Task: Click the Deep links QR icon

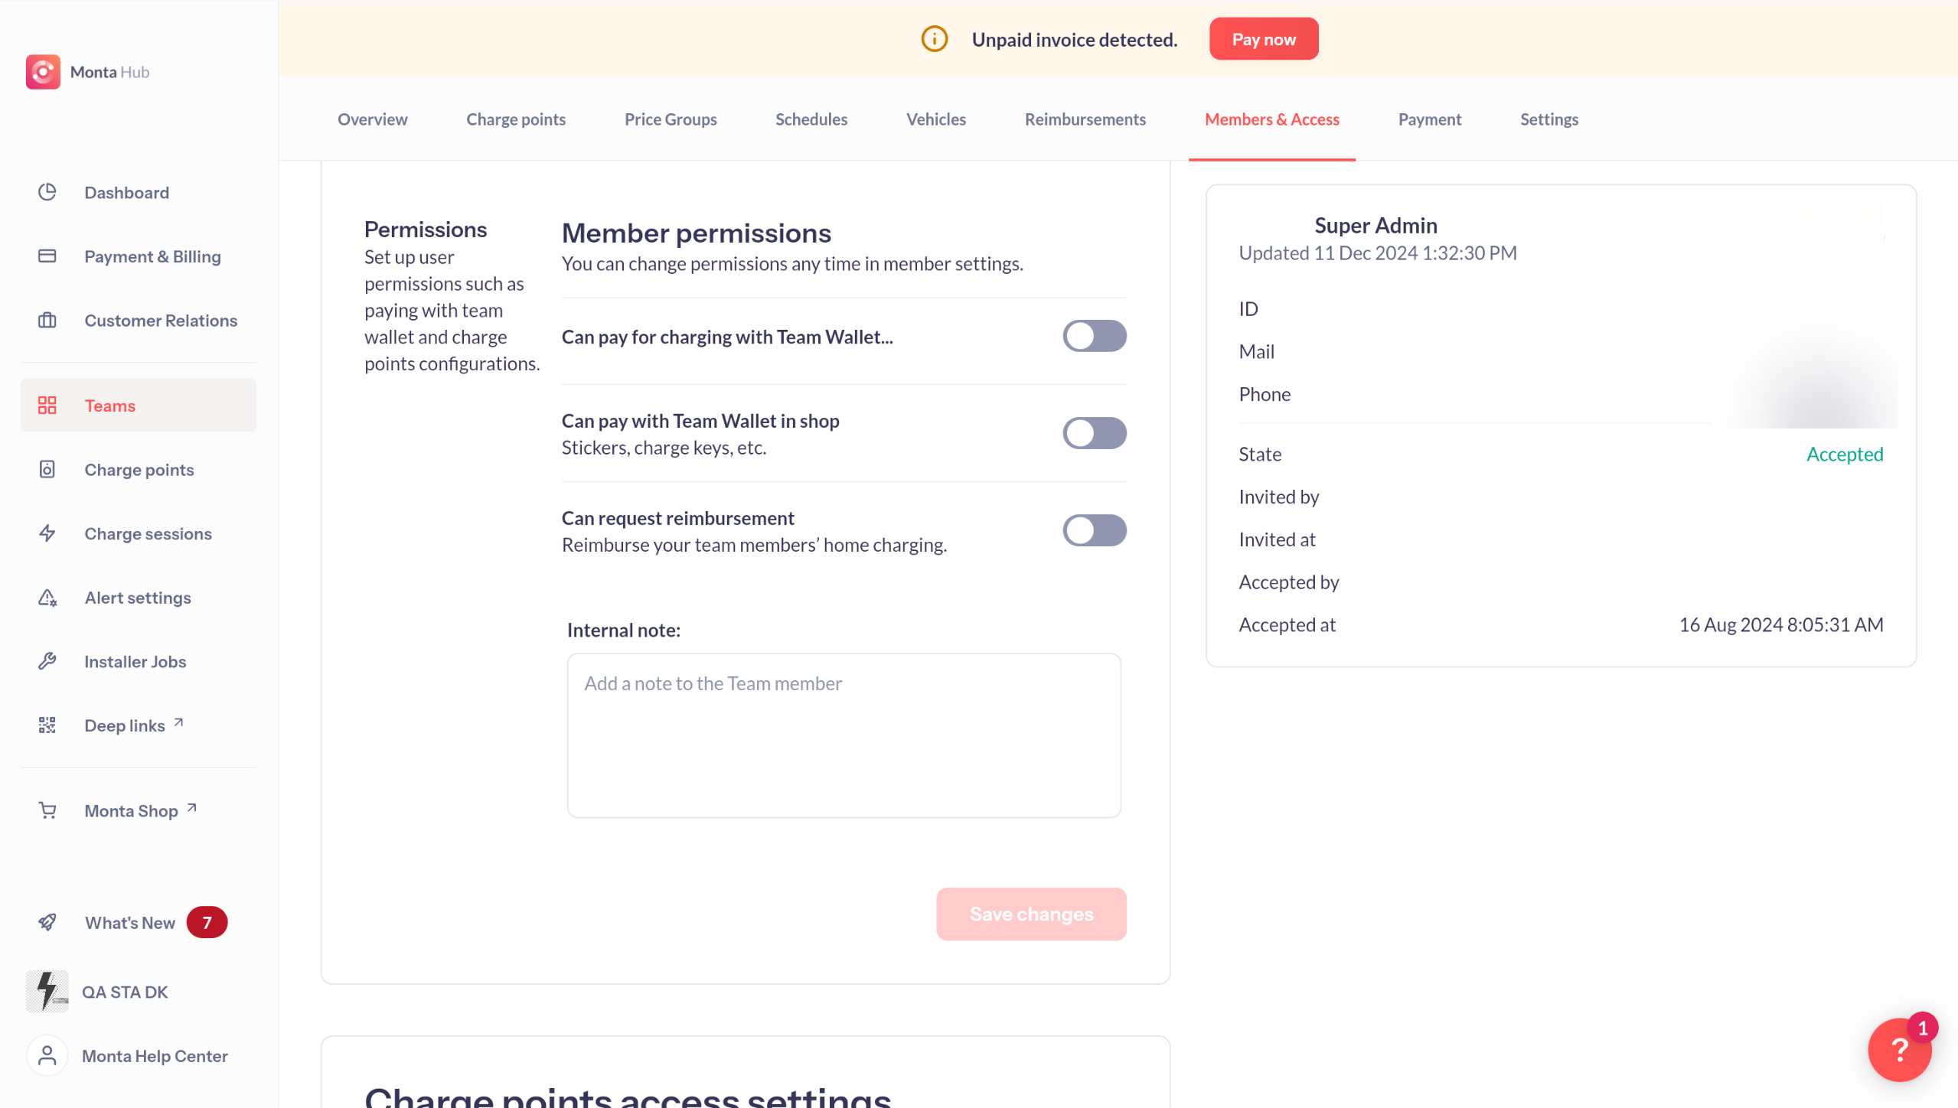Action: 47,725
